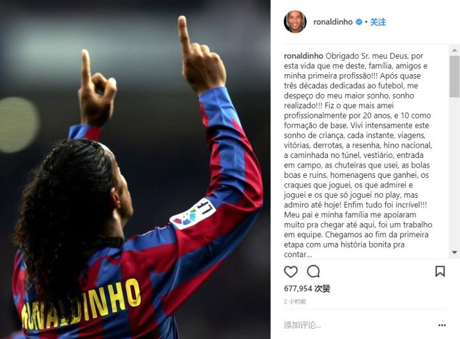Like the post with the heart icon
This screenshot has width=460, height=339.
click(x=291, y=271)
